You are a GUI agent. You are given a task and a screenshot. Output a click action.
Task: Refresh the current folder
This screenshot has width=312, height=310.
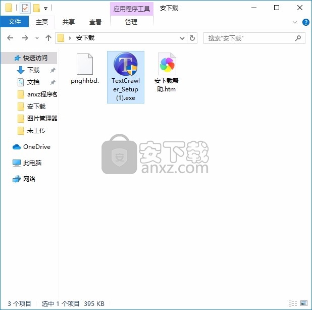point(192,38)
